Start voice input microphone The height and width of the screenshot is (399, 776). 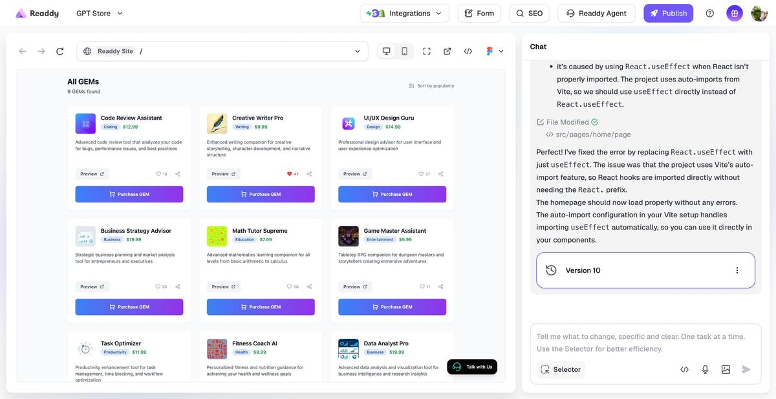point(705,369)
